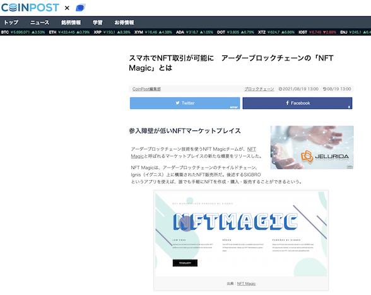The image size is (371, 295).
Task: Open the Jelurida banner image
Action: coord(312,147)
